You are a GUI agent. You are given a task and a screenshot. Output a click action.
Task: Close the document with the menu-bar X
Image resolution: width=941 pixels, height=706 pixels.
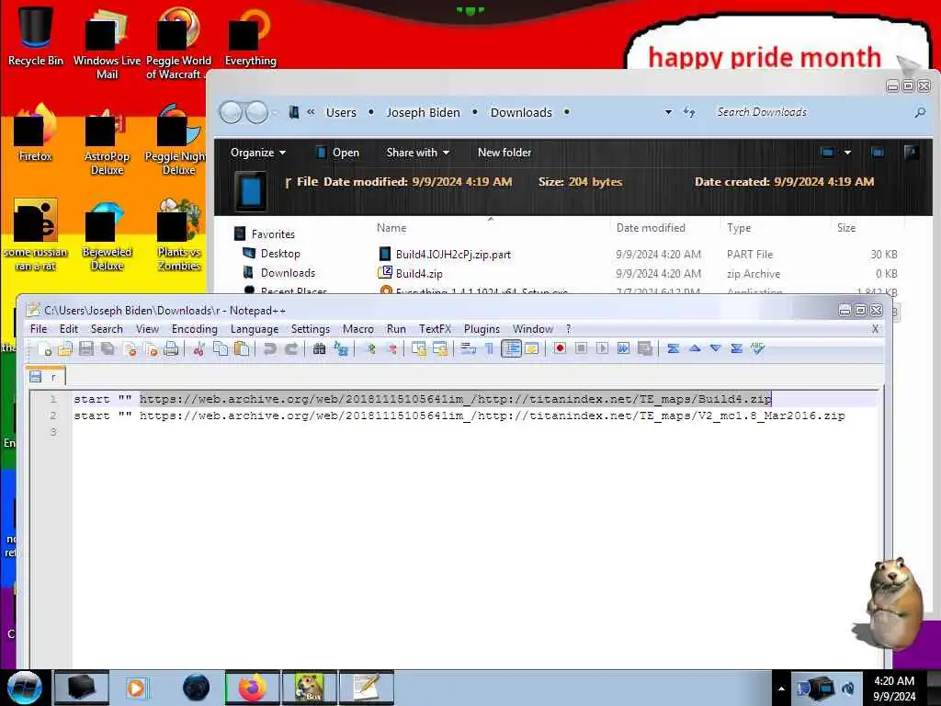875,329
